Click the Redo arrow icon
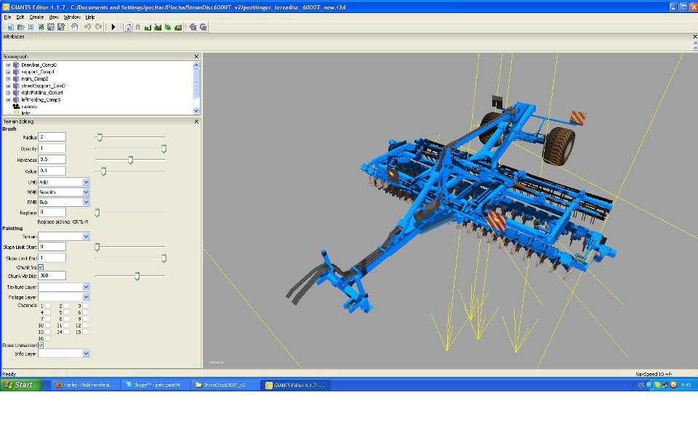 click(99, 27)
